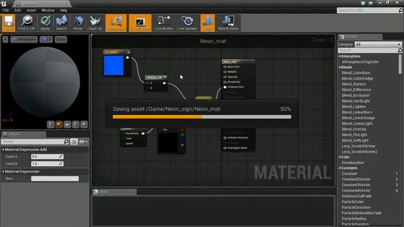Click the Details property matrix grid icon
Screen dimensions: 404x227
(x=74, y=141)
